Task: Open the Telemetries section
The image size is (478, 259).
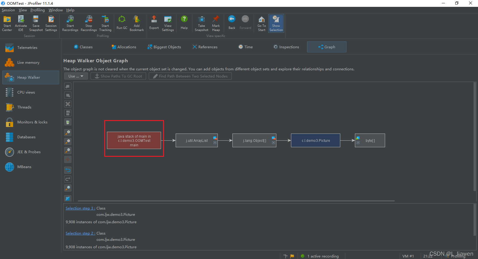Action: click(31, 48)
